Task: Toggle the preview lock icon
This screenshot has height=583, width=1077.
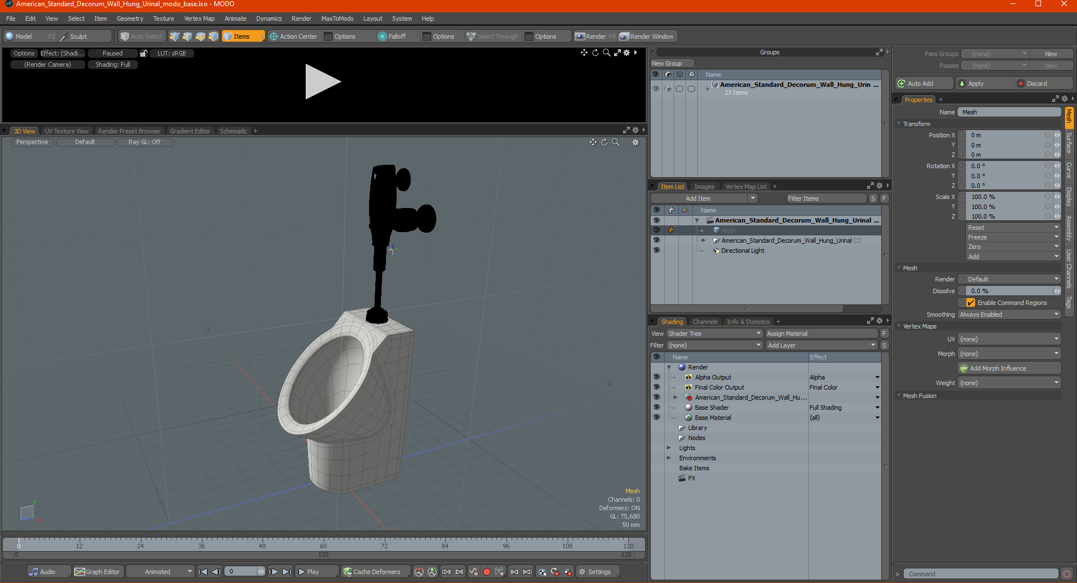Action: [144, 53]
